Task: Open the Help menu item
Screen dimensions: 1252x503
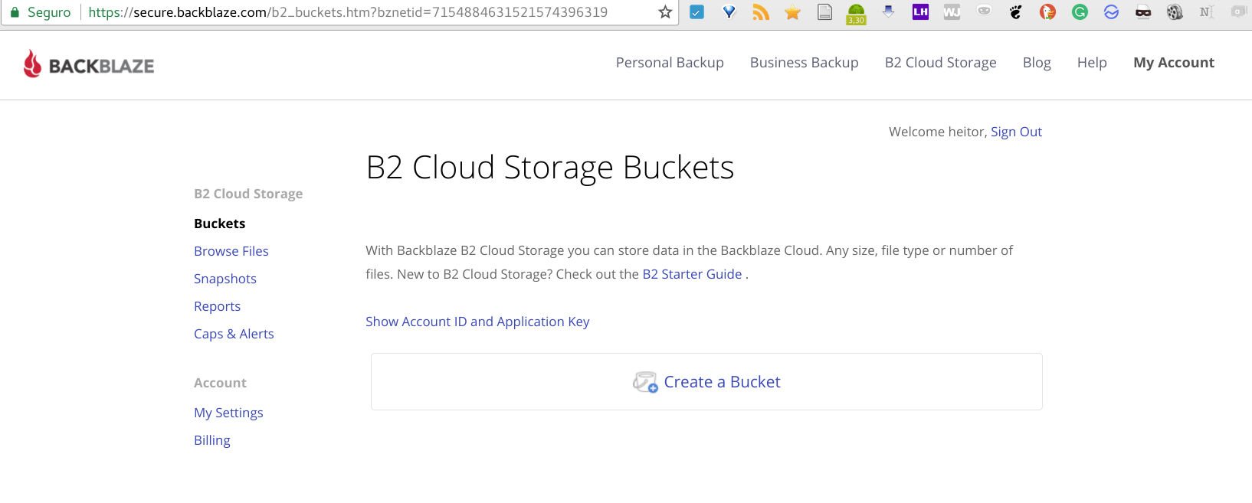Action: pos(1092,63)
